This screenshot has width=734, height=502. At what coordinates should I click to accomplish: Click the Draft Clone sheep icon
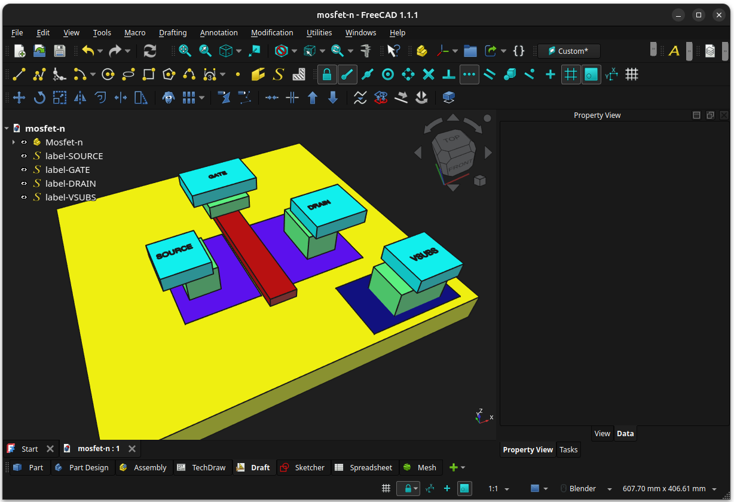(x=169, y=98)
